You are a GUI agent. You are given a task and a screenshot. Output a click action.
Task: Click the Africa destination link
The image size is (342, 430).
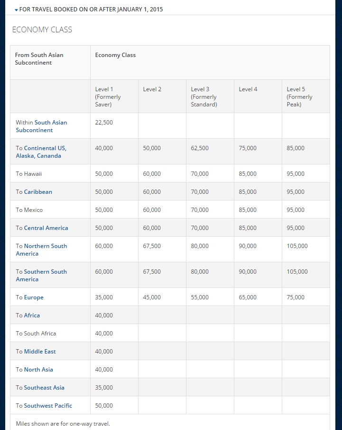click(x=32, y=315)
